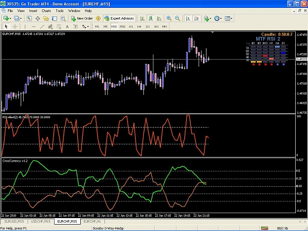Click the 88/1 kb connection status

[282, 228]
